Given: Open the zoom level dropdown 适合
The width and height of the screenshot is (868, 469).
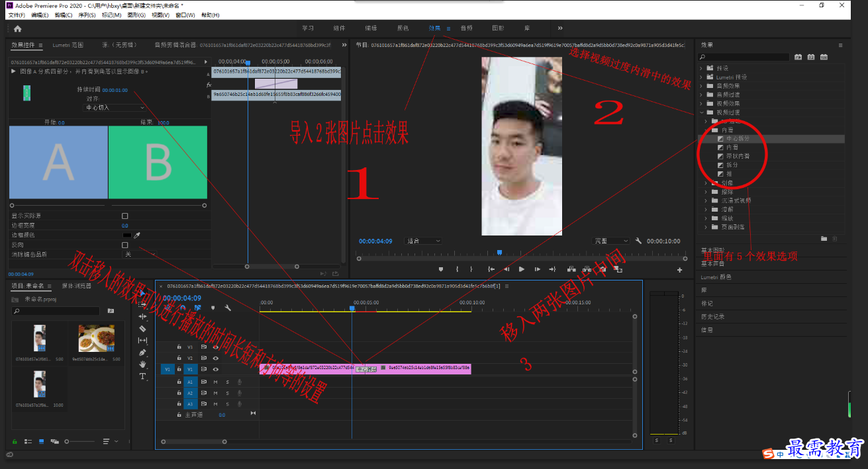Looking at the screenshot, I should [423, 241].
